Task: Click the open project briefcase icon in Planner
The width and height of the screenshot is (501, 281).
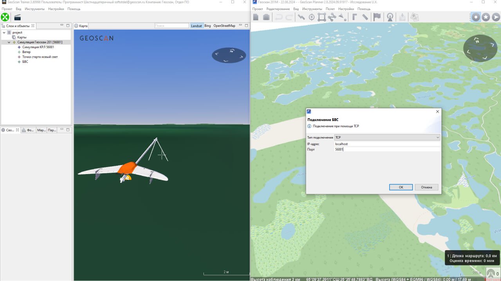Action: click(266, 17)
